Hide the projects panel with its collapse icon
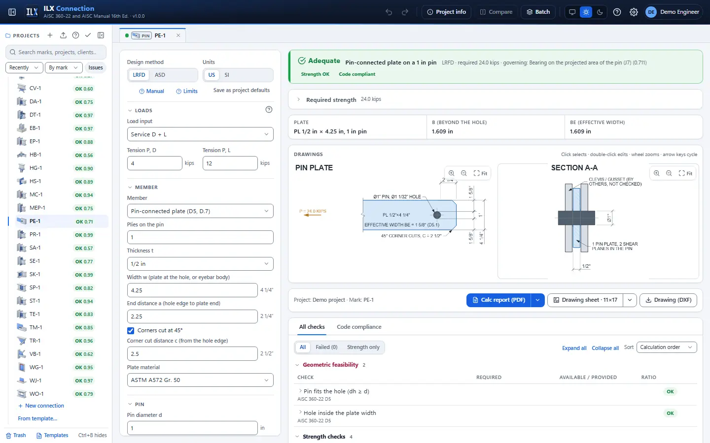 tap(101, 35)
